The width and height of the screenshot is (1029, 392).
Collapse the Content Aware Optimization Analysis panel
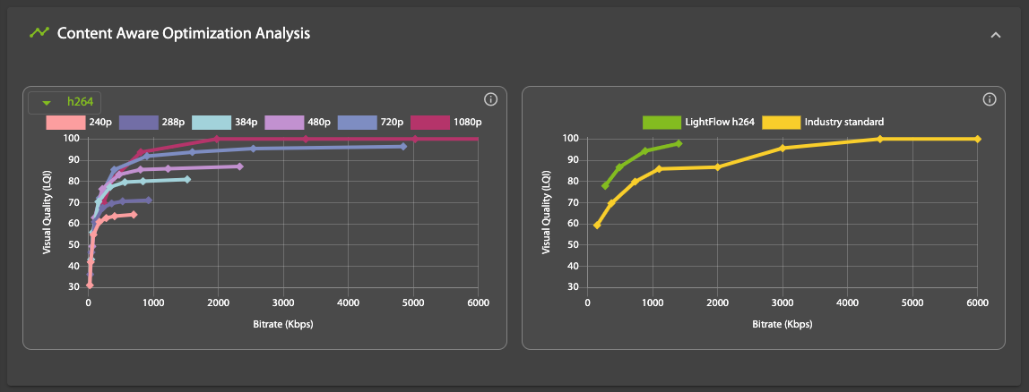[995, 35]
